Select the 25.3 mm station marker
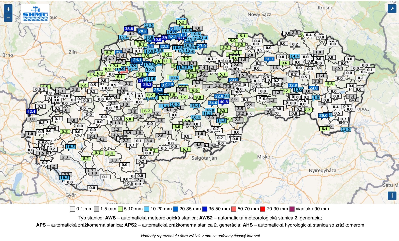This screenshot has height=241, width=399. [158, 90]
